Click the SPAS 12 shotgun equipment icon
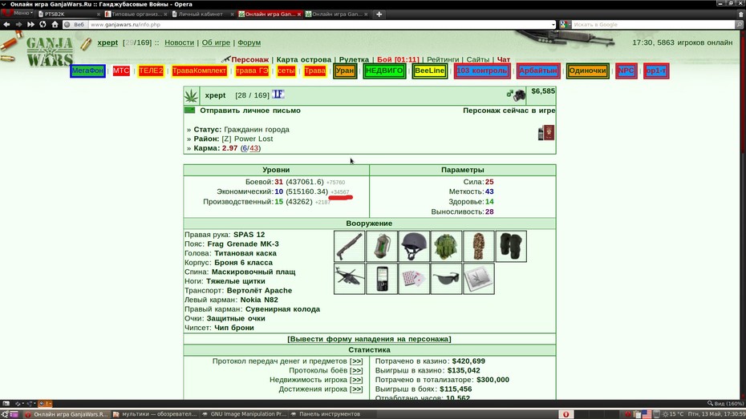The height and width of the screenshot is (419, 746). (349, 246)
